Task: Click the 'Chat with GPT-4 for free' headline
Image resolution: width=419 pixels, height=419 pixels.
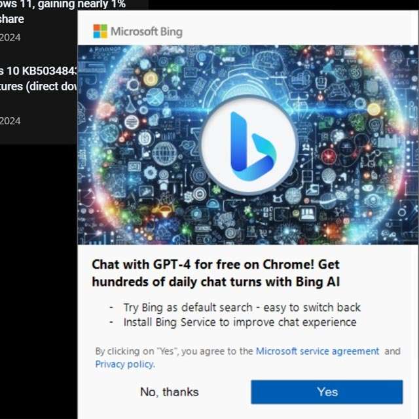Action: pos(215,273)
